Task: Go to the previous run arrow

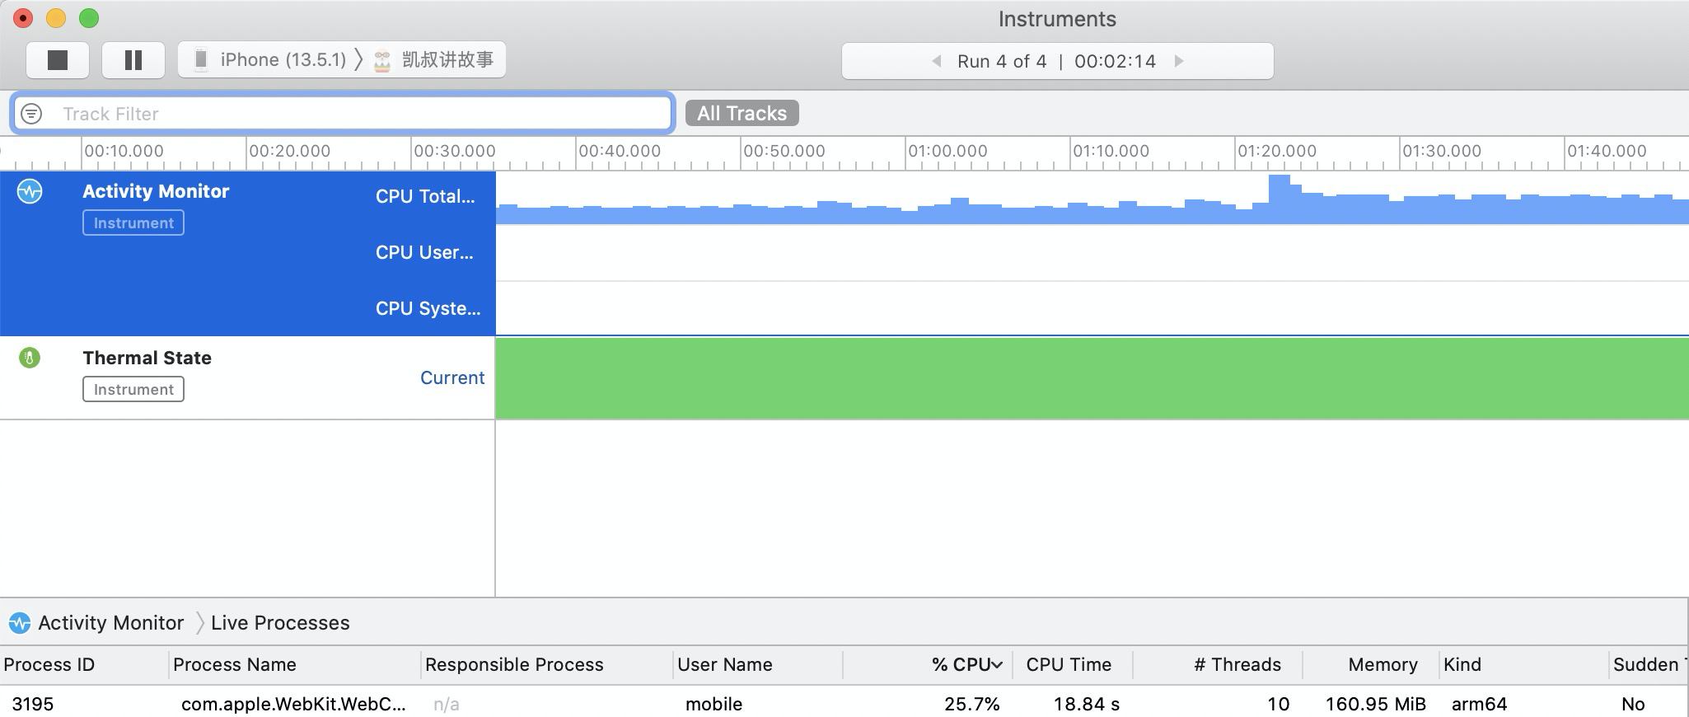Action: point(937,61)
